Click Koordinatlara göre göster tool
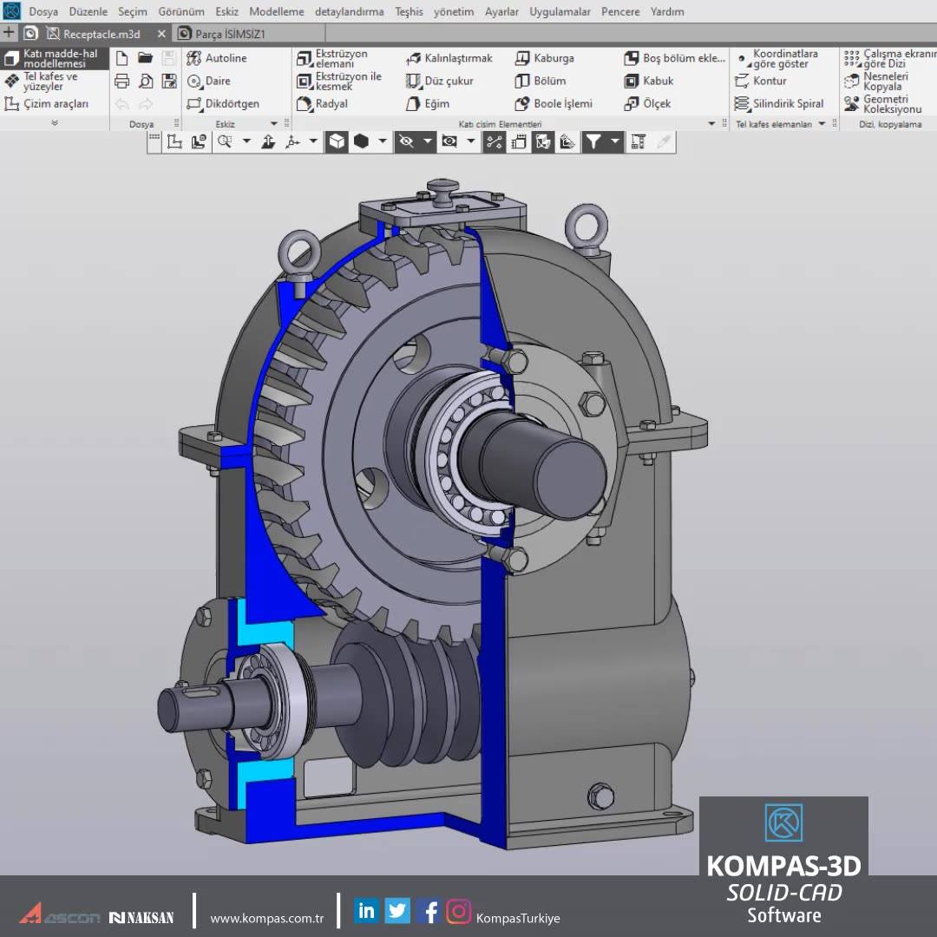The image size is (937, 937). click(x=776, y=58)
